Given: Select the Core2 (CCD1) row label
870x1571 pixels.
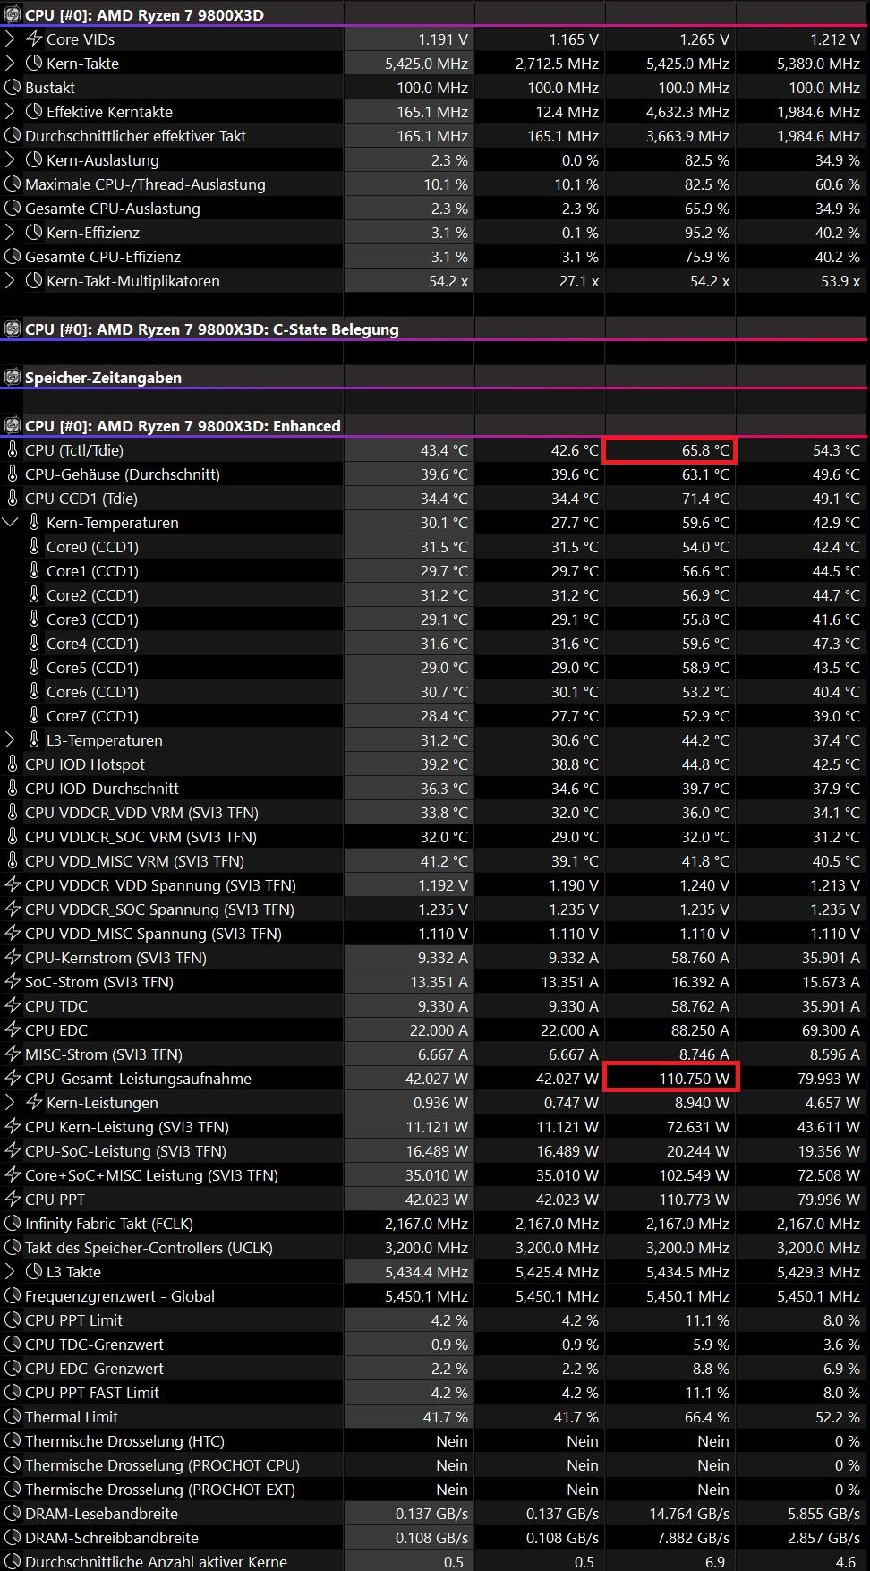Looking at the screenshot, I should [x=92, y=595].
